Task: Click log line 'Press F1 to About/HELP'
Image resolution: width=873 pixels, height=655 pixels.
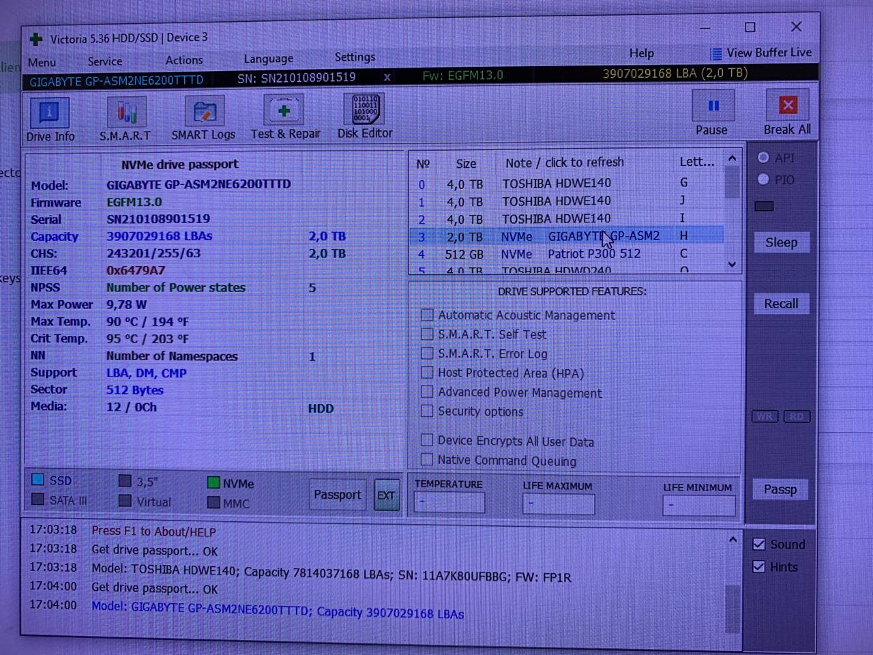Action: (x=153, y=531)
